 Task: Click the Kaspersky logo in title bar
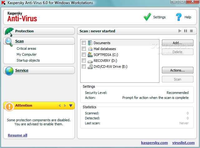tap(3, 3)
